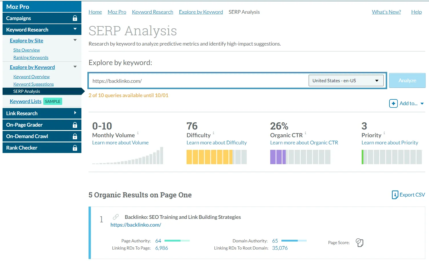Viewport: 429px width, 261px height.
Task: Click the Add to plus icon
Action: click(393, 103)
